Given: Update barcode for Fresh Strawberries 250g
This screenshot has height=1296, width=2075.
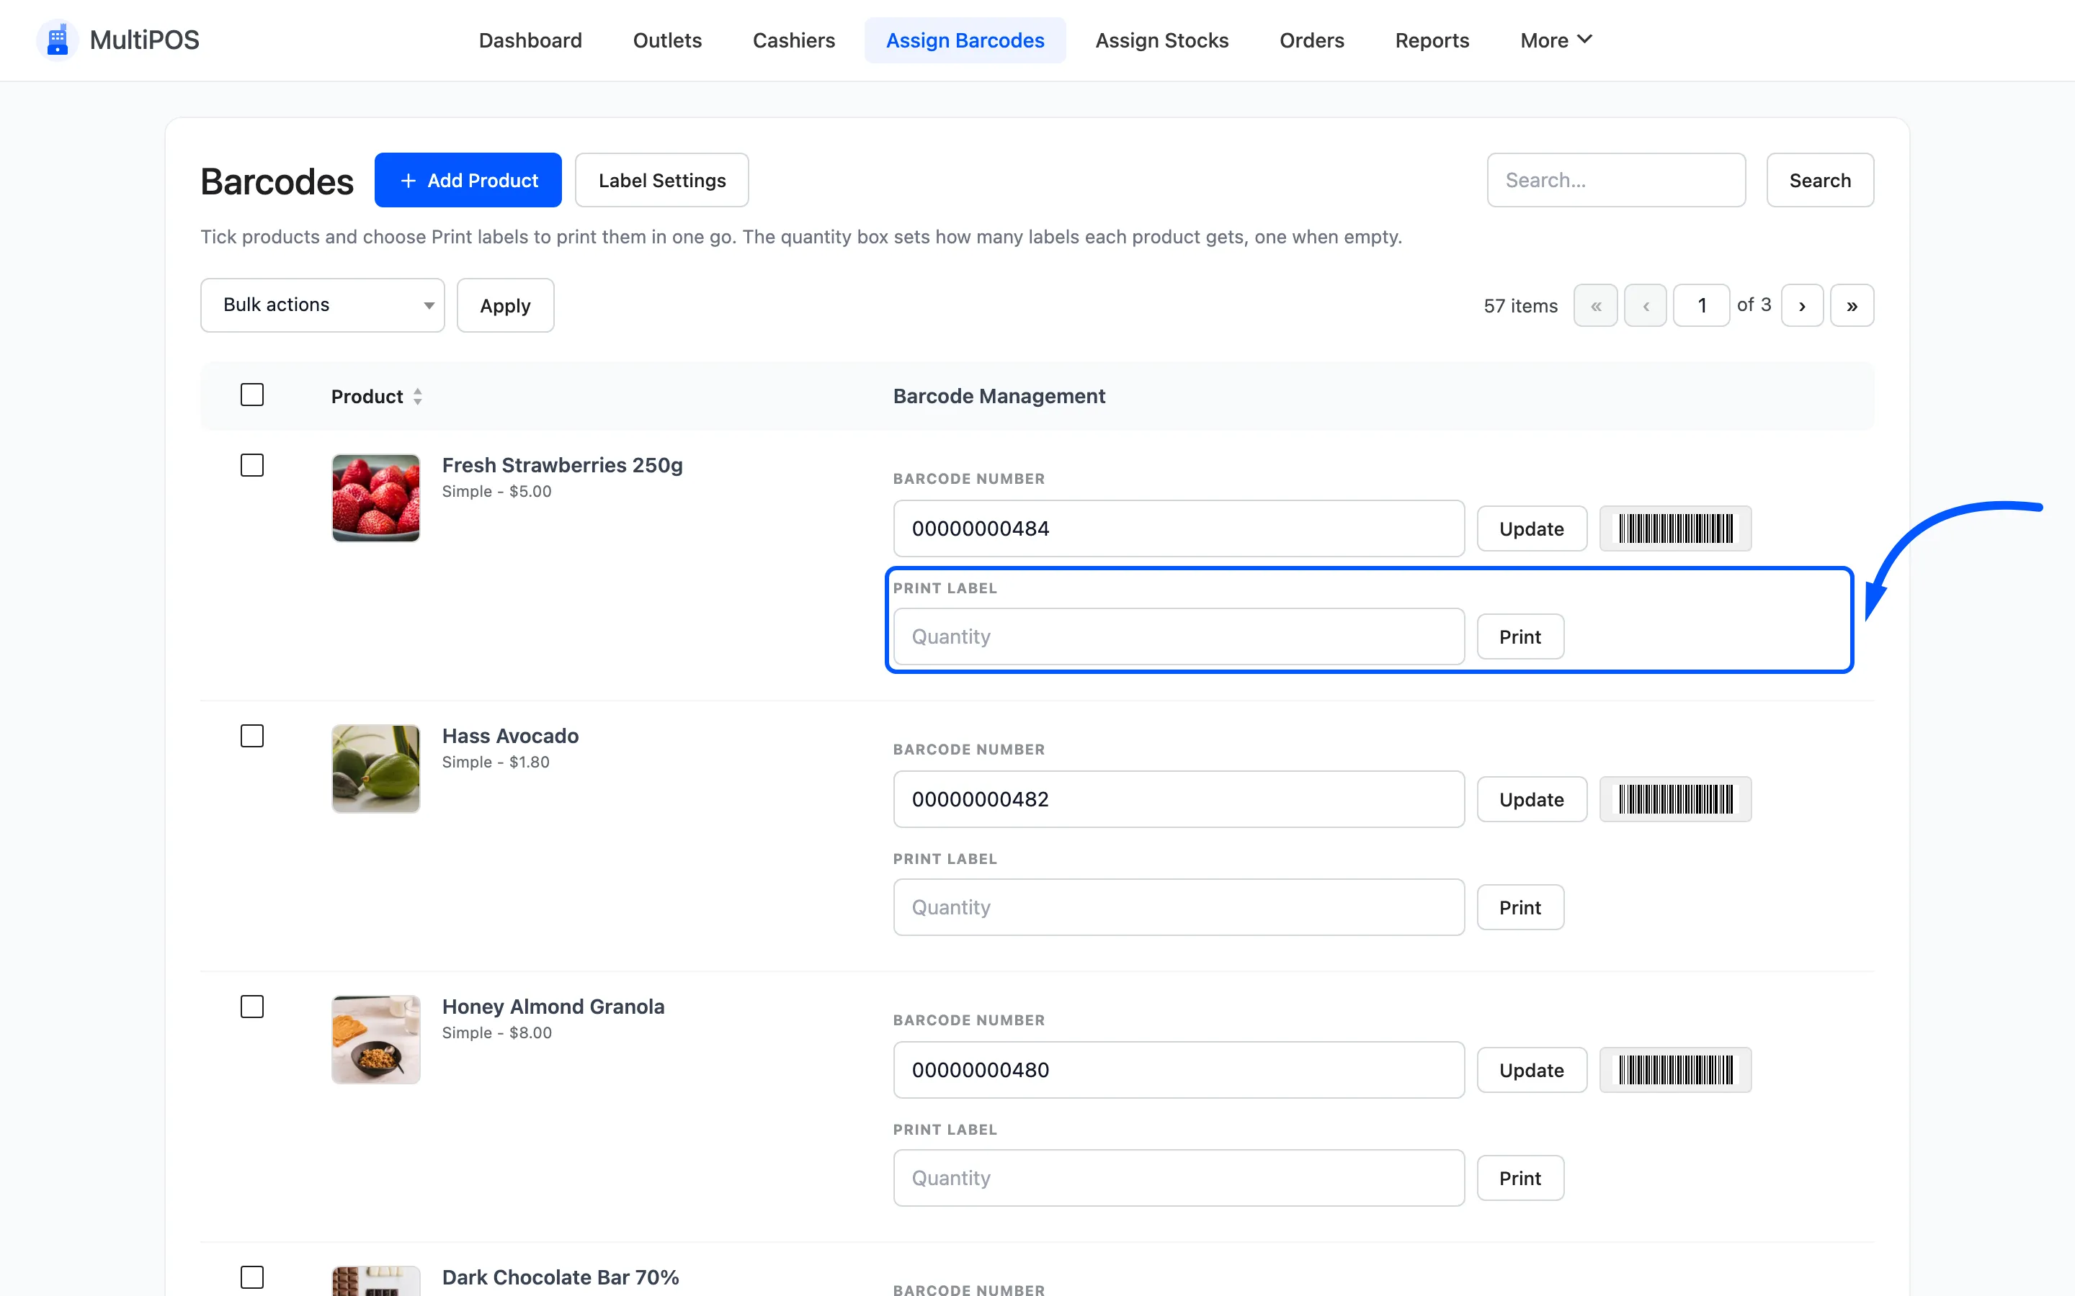Looking at the screenshot, I should 1531,529.
